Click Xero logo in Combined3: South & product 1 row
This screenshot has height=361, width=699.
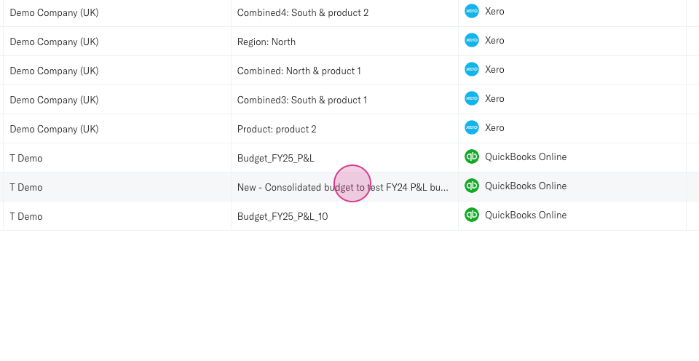[x=472, y=98]
